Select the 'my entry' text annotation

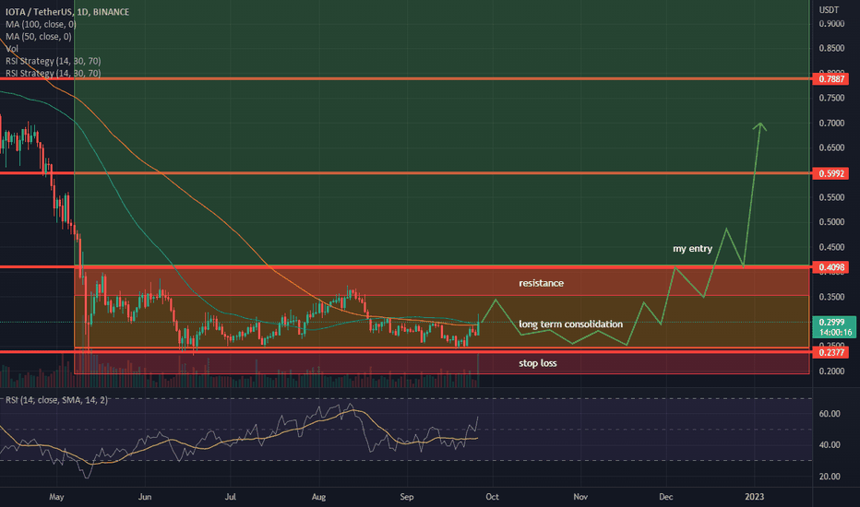tap(693, 248)
